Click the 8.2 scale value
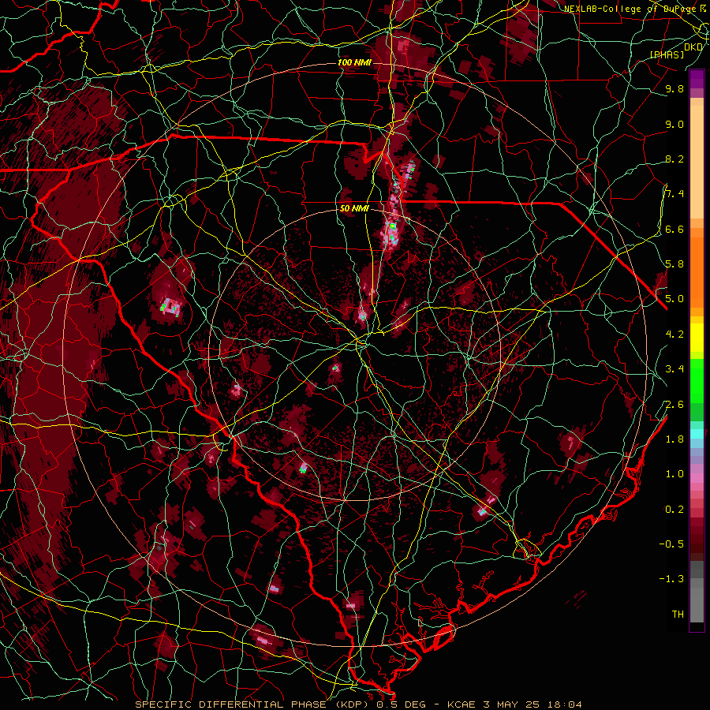Viewport: 710px width, 710px height. point(674,159)
